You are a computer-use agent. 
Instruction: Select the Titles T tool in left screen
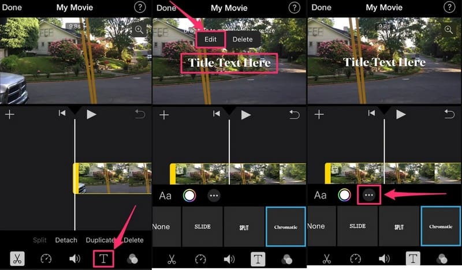click(x=103, y=259)
